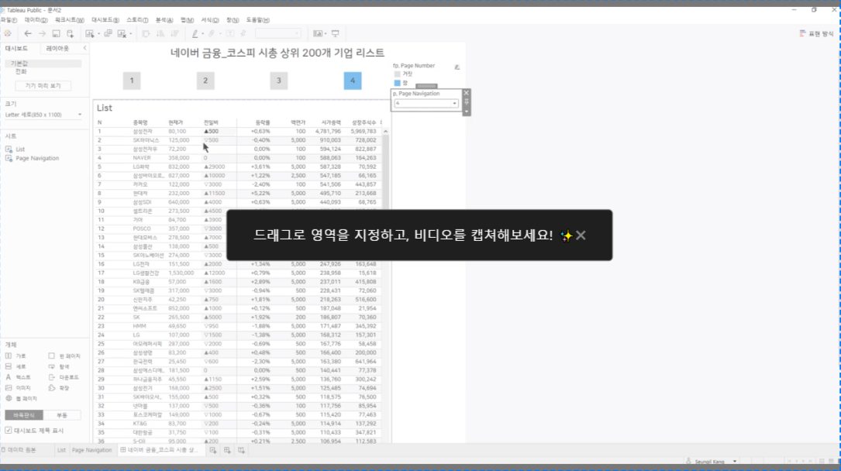Open the 분석 menu
Viewport: 841px width, 471px height.
164,20
